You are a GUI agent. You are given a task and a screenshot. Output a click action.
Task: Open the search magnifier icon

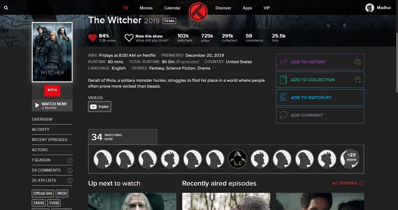(x=6, y=8)
